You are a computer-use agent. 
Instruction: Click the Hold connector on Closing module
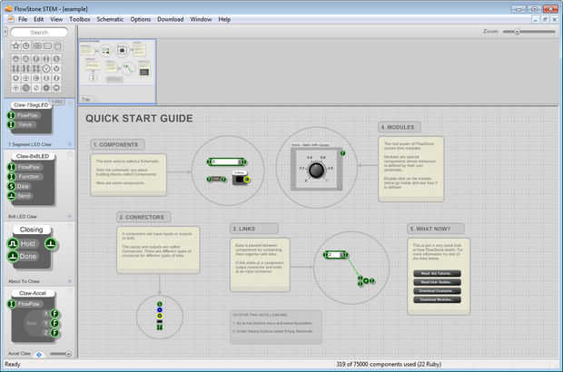click(x=13, y=244)
